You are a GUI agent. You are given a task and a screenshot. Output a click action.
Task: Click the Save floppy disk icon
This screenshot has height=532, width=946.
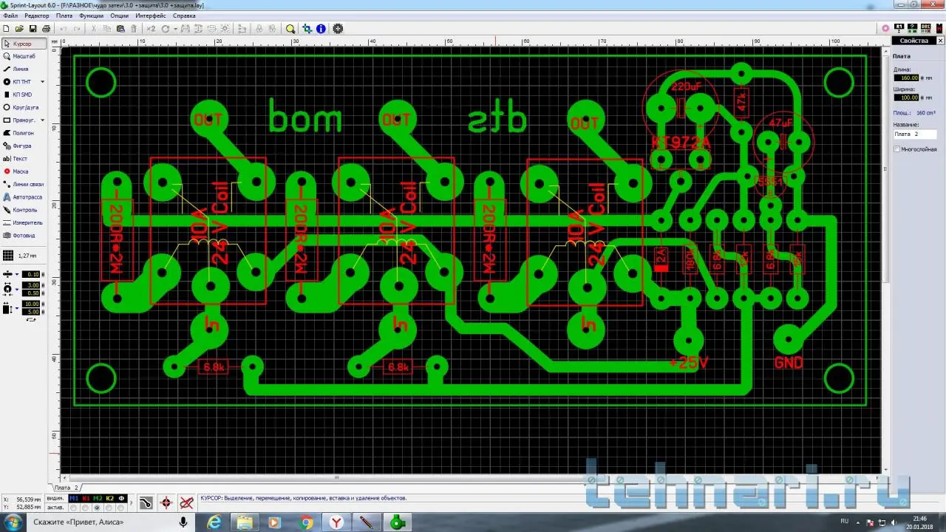pos(32,29)
